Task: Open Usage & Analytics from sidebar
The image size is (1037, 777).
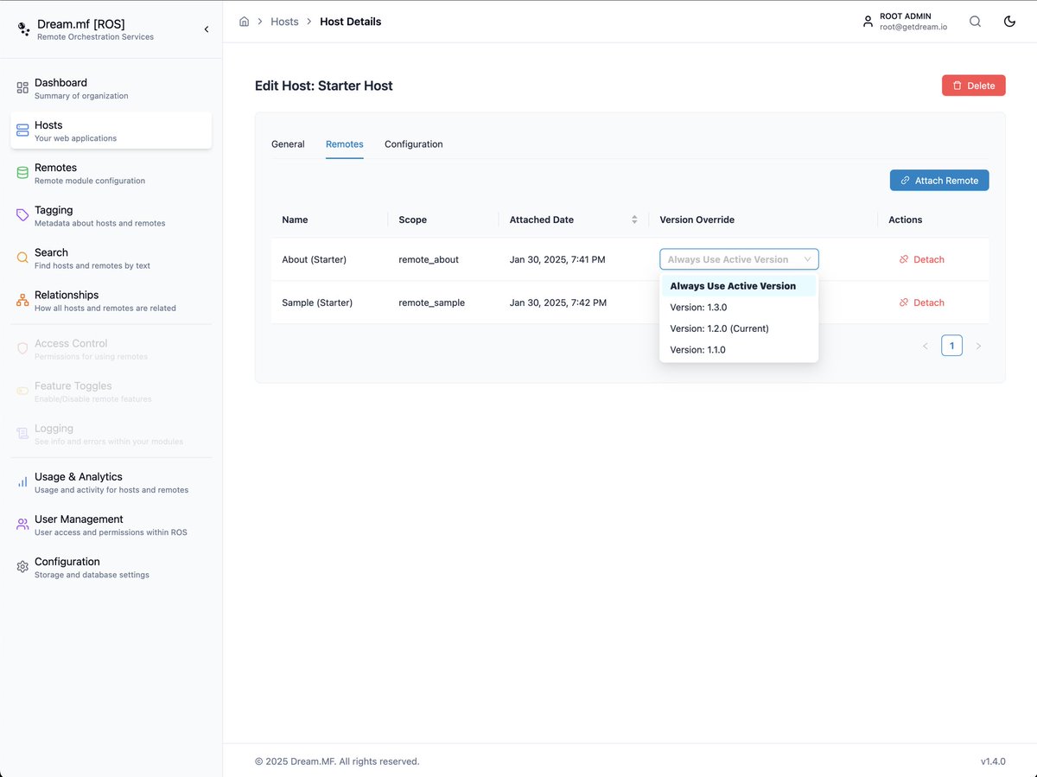Action: pyautogui.click(x=111, y=481)
